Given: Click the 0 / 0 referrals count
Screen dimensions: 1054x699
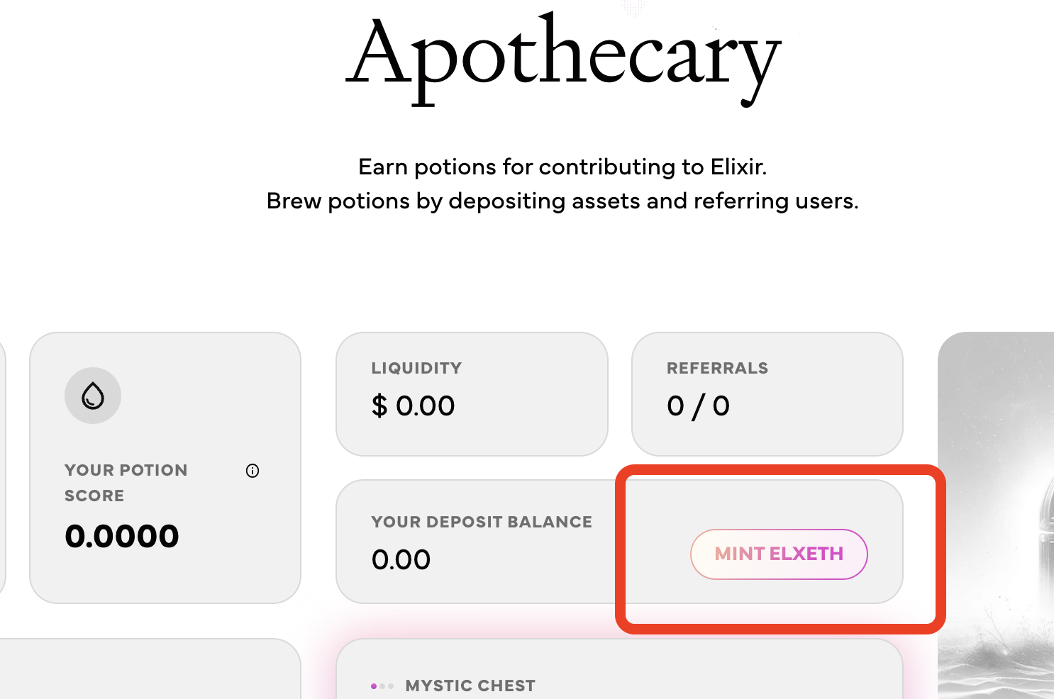Looking at the screenshot, I should pyautogui.click(x=698, y=406).
